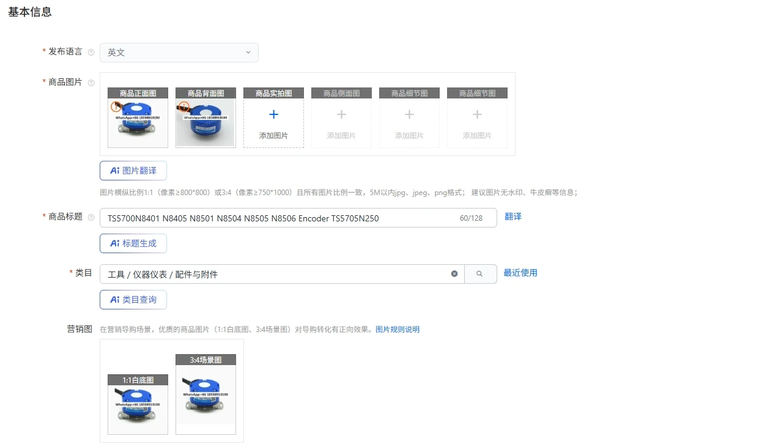Image resolution: width=762 pixels, height=444 pixels.
Task: Click the magnifier search icon beside the 类目 field
Action: (480, 273)
